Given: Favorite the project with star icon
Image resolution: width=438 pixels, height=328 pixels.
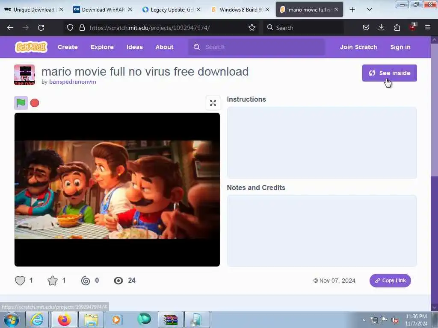Looking at the screenshot, I should pyautogui.click(x=53, y=281).
